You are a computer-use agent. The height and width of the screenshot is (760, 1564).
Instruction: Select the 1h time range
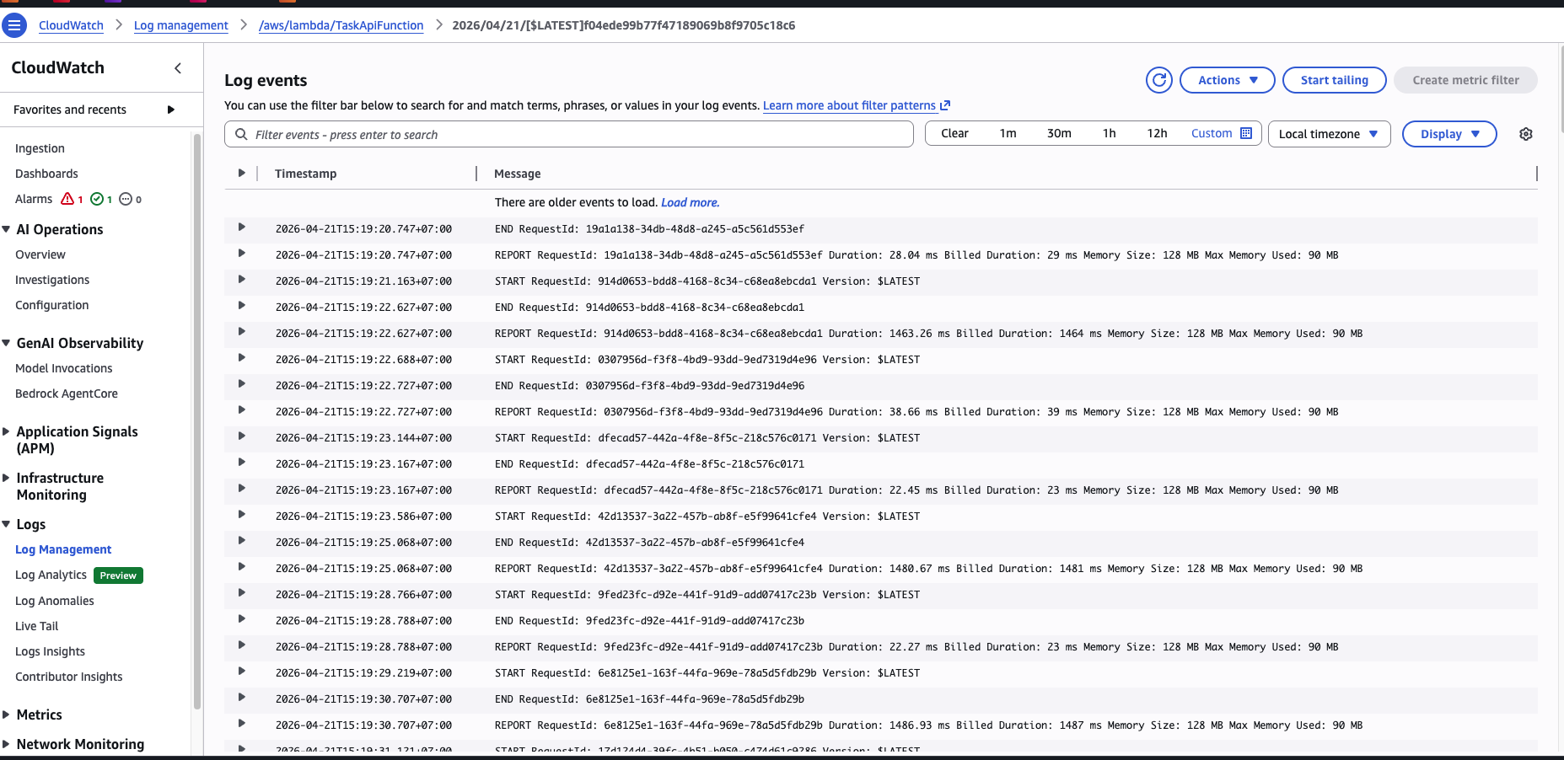click(x=1109, y=132)
